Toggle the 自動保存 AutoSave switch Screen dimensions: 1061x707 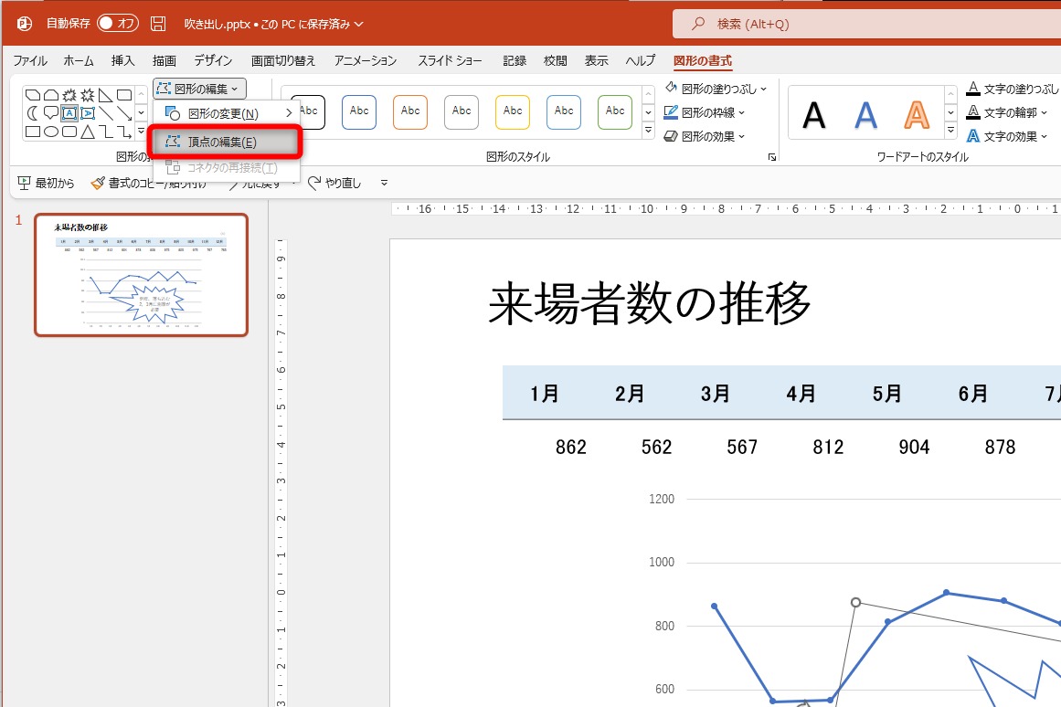click(116, 23)
